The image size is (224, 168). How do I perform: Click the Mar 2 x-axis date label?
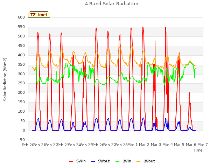pos(144,145)
